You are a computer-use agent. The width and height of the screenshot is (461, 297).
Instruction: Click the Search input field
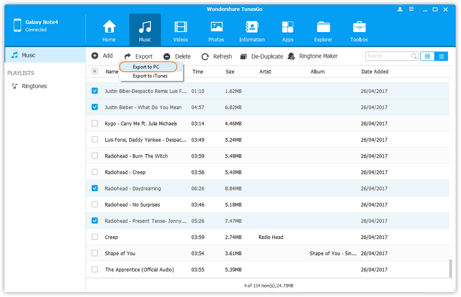pyautogui.click(x=387, y=56)
